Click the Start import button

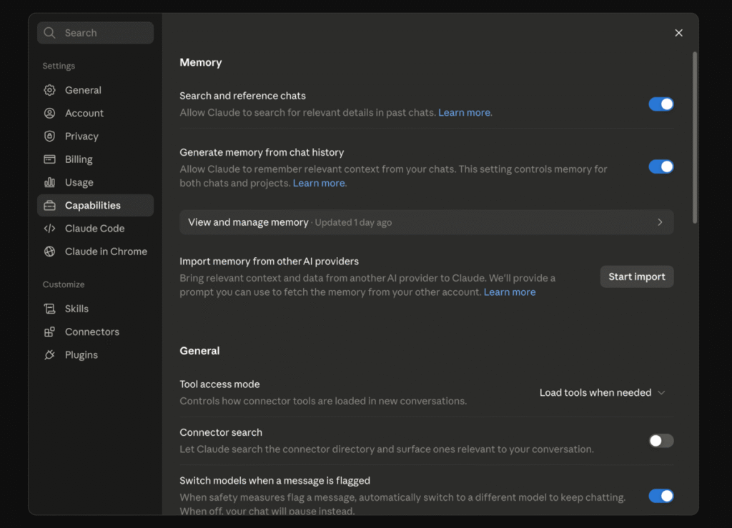(x=637, y=277)
